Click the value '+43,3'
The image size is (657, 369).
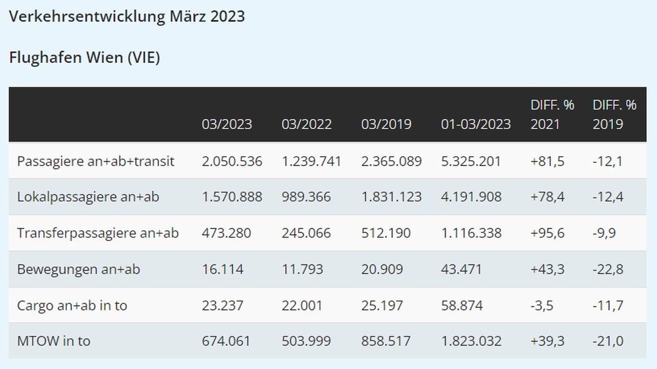click(x=547, y=269)
